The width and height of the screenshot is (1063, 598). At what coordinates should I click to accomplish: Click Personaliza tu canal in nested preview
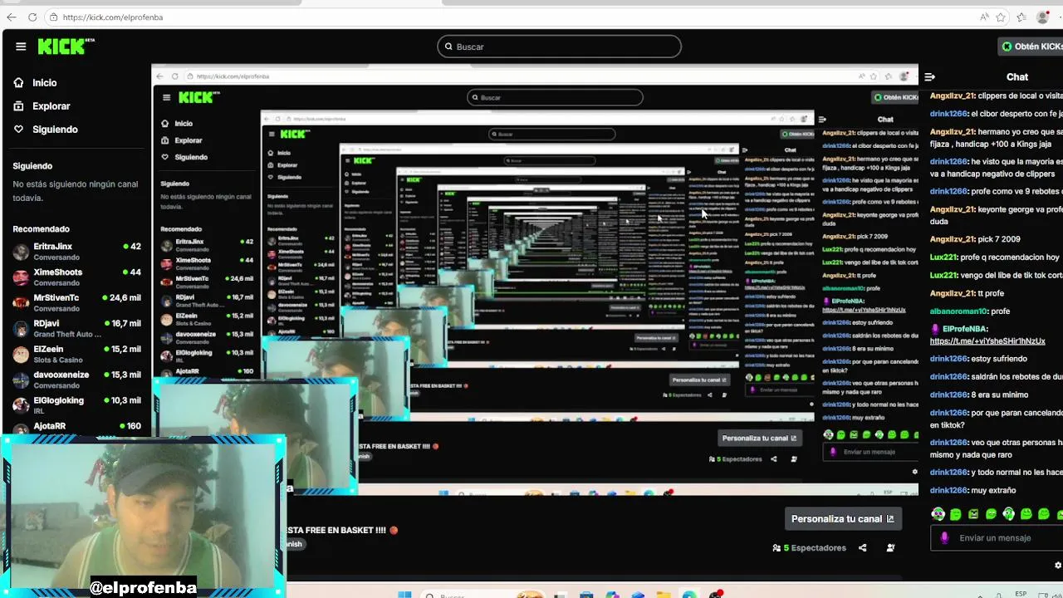pos(759,438)
